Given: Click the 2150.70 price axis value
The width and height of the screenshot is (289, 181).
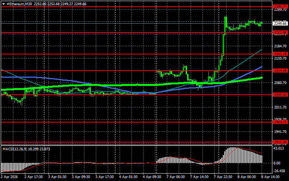Looking at the screenshot, I should point(280,58).
